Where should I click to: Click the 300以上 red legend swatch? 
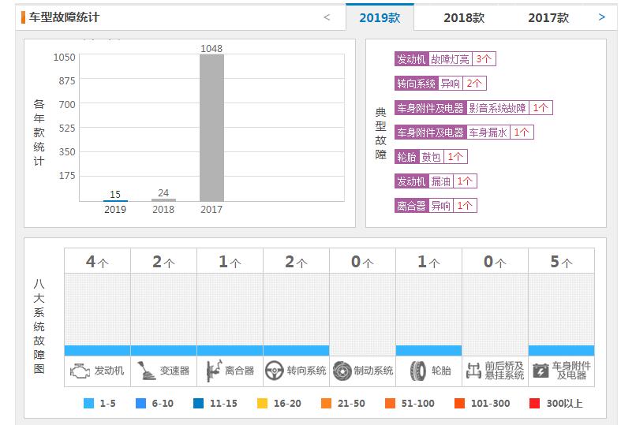pyautogui.click(x=534, y=403)
